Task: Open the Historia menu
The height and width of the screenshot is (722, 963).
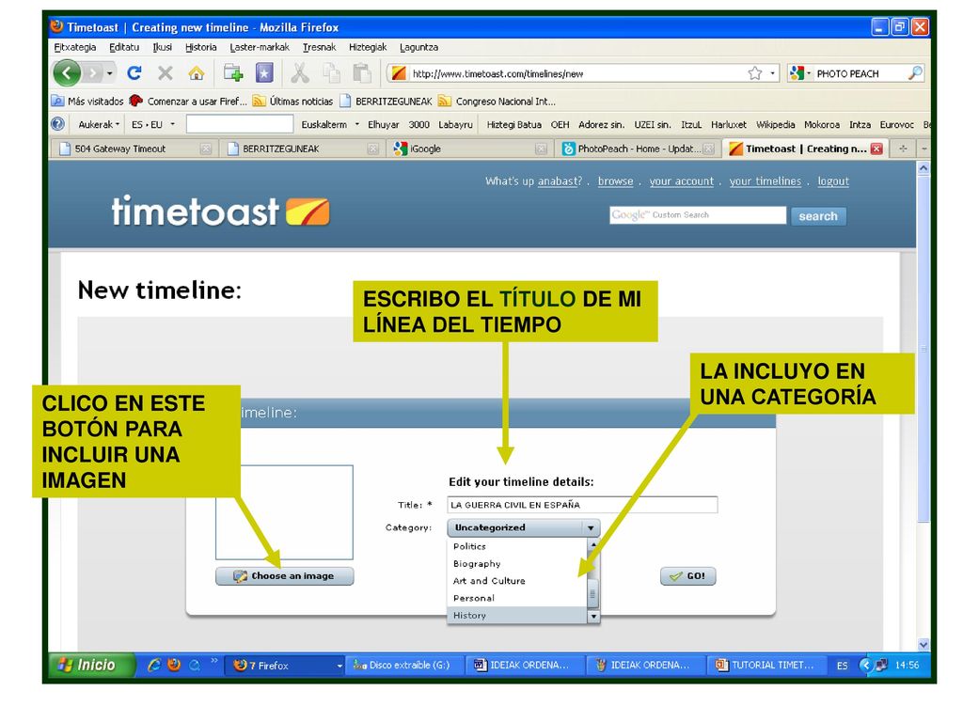Action: [201, 47]
